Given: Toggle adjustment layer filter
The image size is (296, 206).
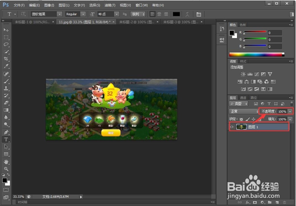Looking at the screenshot, I should click(x=262, y=104).
